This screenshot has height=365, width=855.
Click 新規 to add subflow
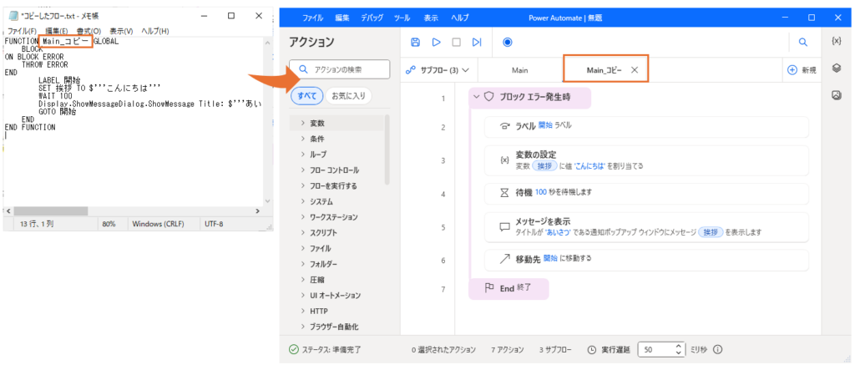(802, 70)
